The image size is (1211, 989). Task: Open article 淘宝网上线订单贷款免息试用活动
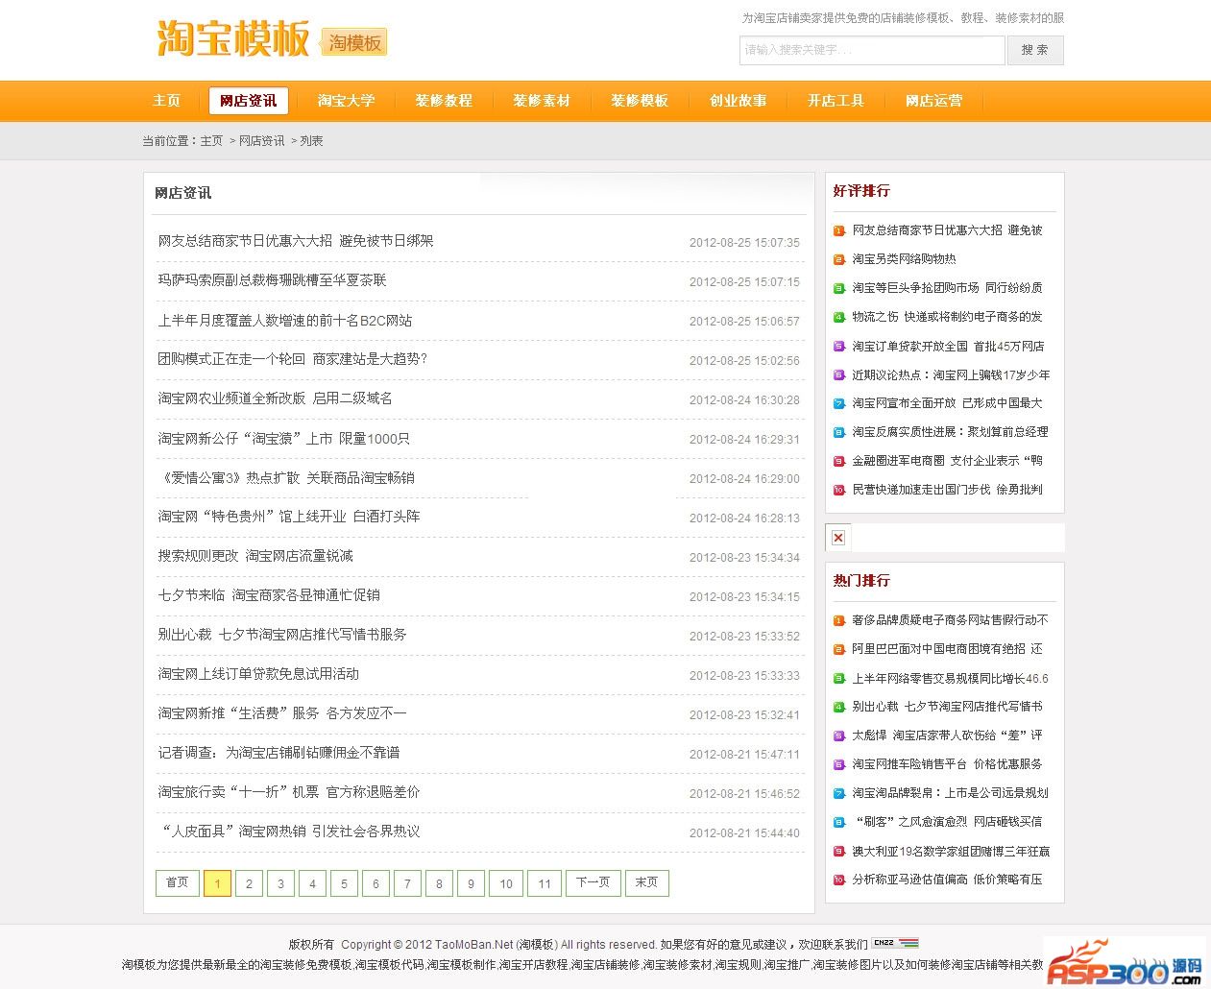(x=258, y=674)
